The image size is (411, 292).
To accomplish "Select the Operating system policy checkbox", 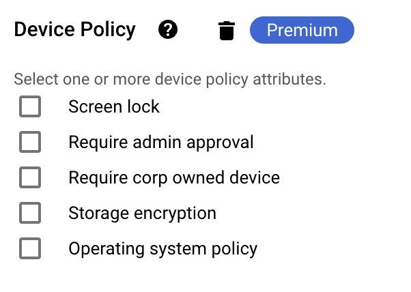I will pyautogui.click(x=30, y=248).
